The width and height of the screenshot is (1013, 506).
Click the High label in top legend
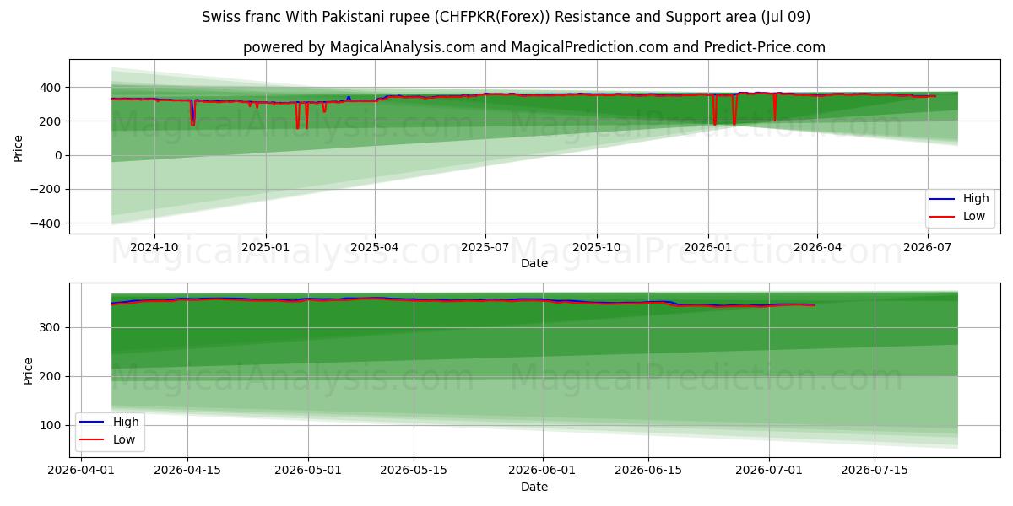976,199
